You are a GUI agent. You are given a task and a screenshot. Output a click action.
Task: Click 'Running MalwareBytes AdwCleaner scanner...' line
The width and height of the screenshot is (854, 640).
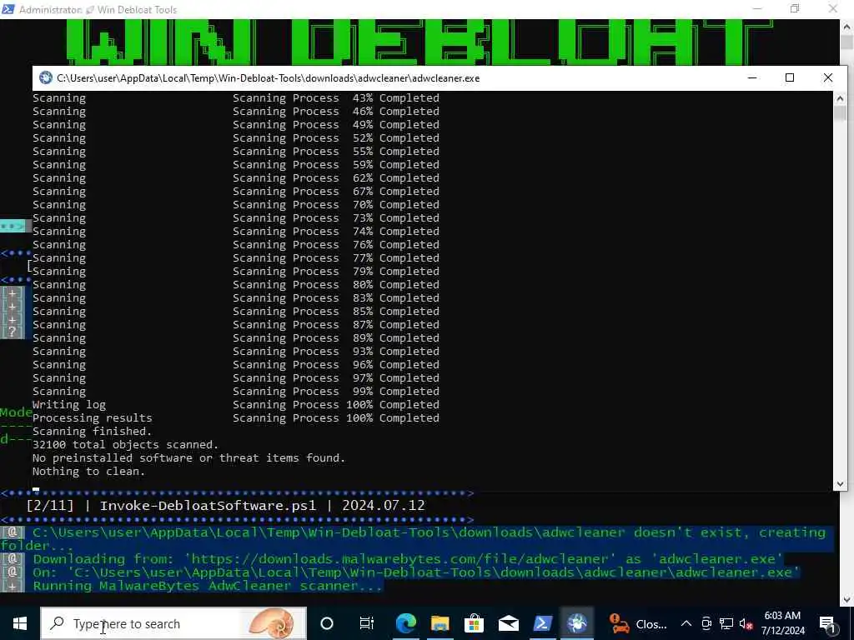pos(208,586)
